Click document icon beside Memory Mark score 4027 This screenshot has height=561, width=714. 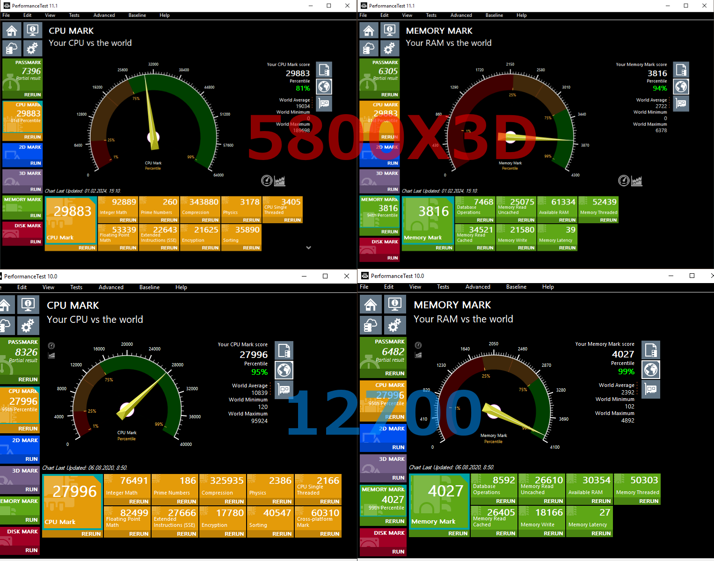click(x=651, y=350)
